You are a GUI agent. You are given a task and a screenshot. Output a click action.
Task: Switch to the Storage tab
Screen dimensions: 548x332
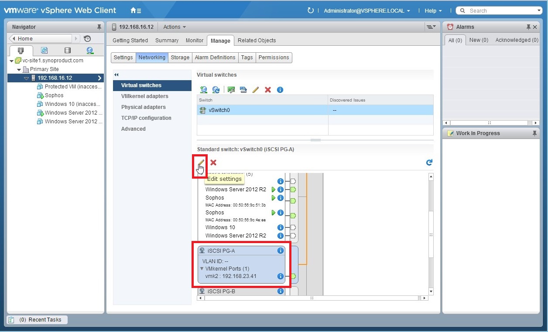tap(180, 57)
